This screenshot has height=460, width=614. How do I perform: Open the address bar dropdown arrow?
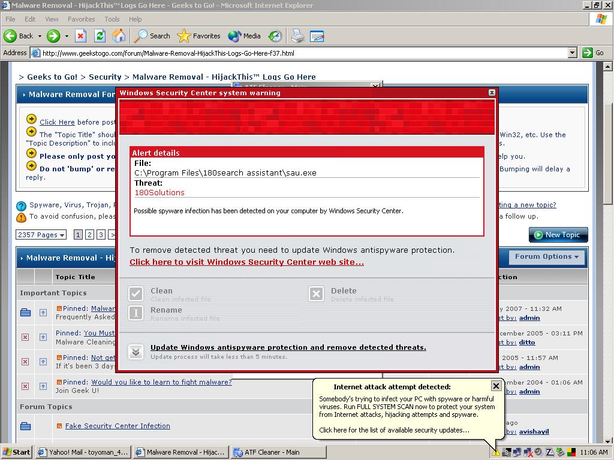573,53
